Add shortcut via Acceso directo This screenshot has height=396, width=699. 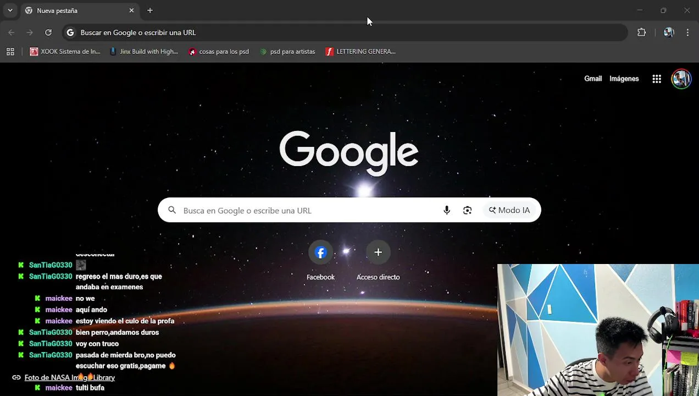point(378,261)
